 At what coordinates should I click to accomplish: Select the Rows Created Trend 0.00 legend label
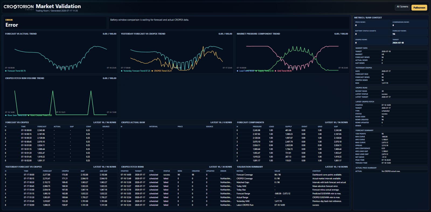41,115
